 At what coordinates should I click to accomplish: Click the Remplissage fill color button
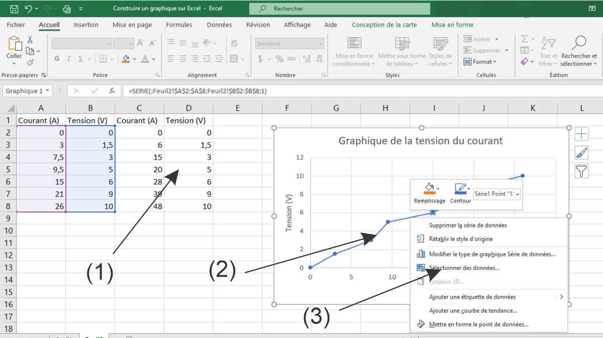tap(429, 193)
